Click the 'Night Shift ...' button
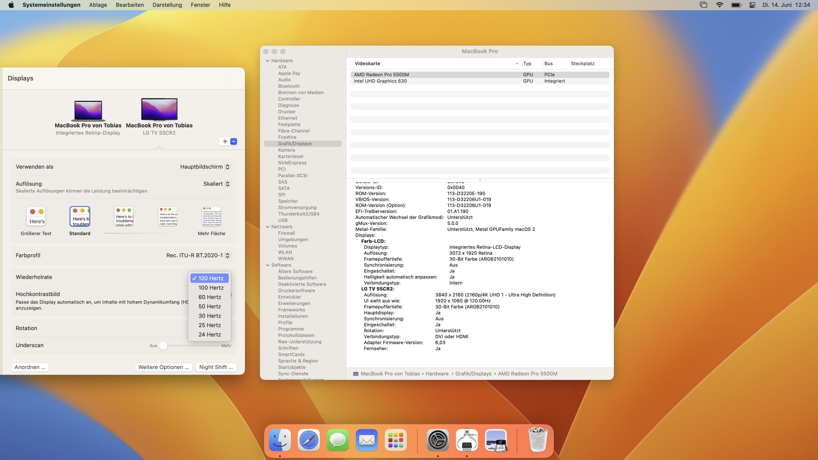The height and width of the screenshot is (460, 818). [x=216, y=367]
